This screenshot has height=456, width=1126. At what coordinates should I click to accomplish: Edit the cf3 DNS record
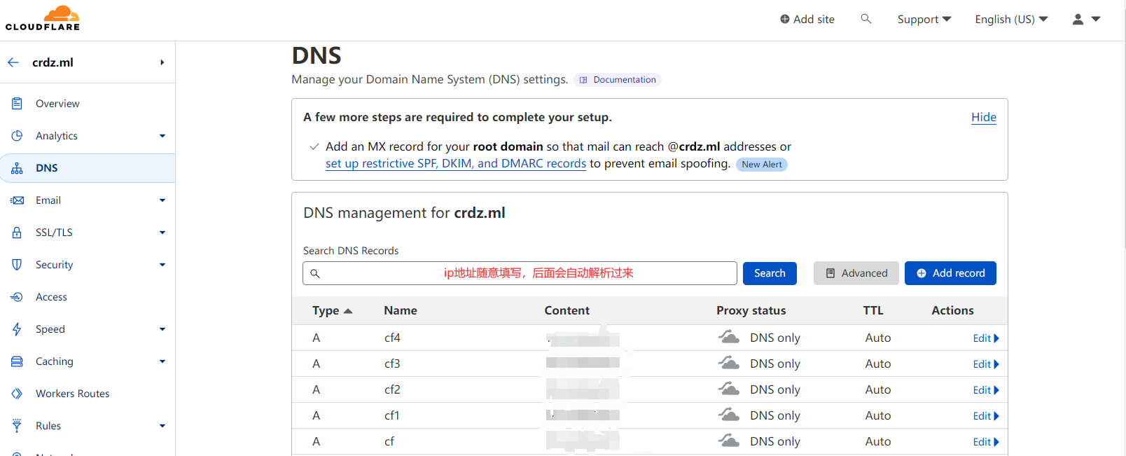click(x=986, y=364)
